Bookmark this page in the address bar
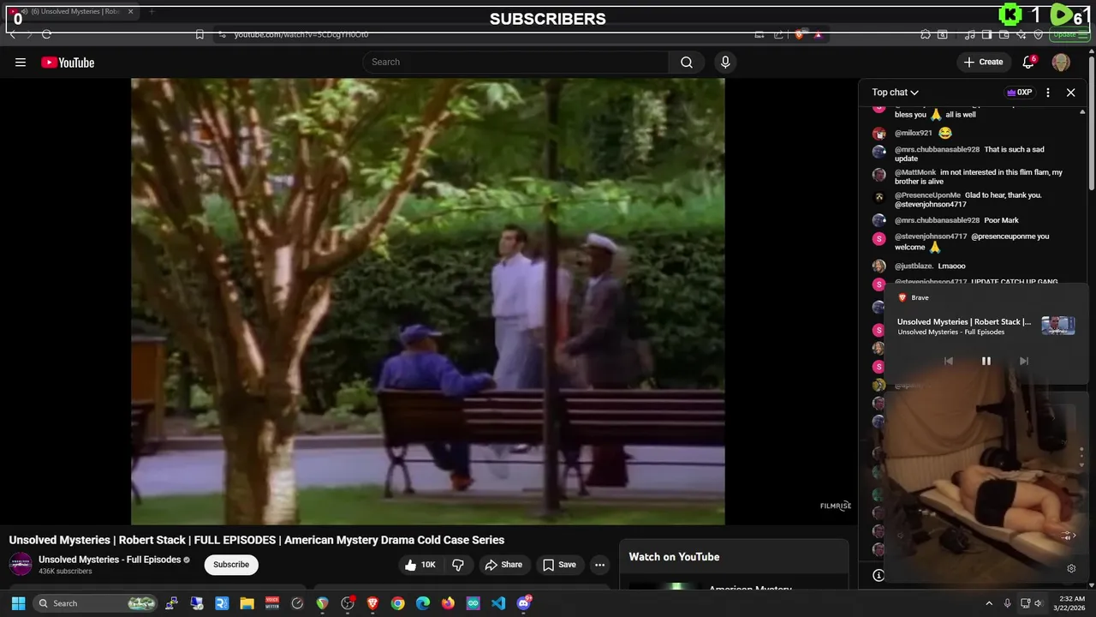Screen dimensions: 1096x617 coord(200,34)
